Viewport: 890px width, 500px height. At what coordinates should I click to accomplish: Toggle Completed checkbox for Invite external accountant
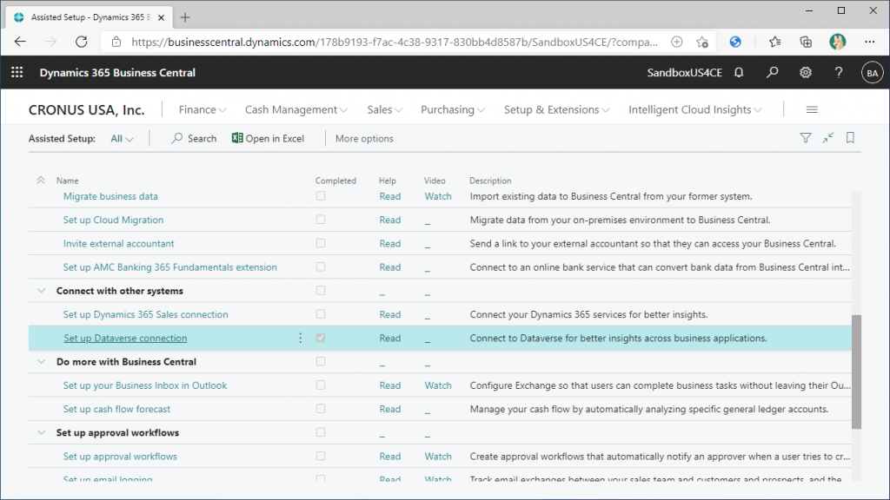[x=321, y=243]
